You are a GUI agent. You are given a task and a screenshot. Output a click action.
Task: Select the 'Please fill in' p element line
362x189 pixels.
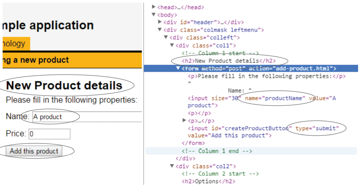click(267, 76)
